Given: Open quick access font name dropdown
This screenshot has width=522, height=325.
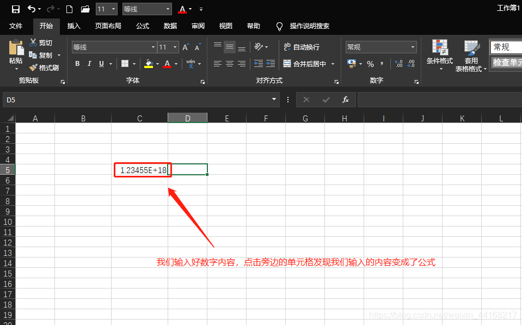Looking at the screenshot, I should point(168,9).
